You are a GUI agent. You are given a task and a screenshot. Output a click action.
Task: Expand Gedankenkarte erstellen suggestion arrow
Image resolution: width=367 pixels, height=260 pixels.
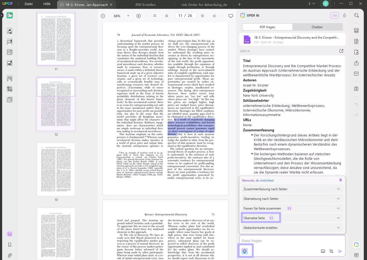tap(338, 228)
